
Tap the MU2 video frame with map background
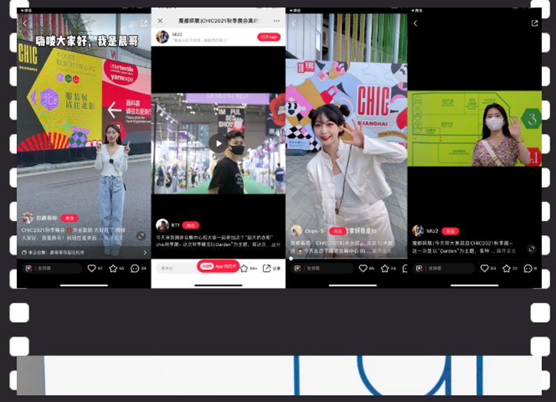(x=475, y=129)
